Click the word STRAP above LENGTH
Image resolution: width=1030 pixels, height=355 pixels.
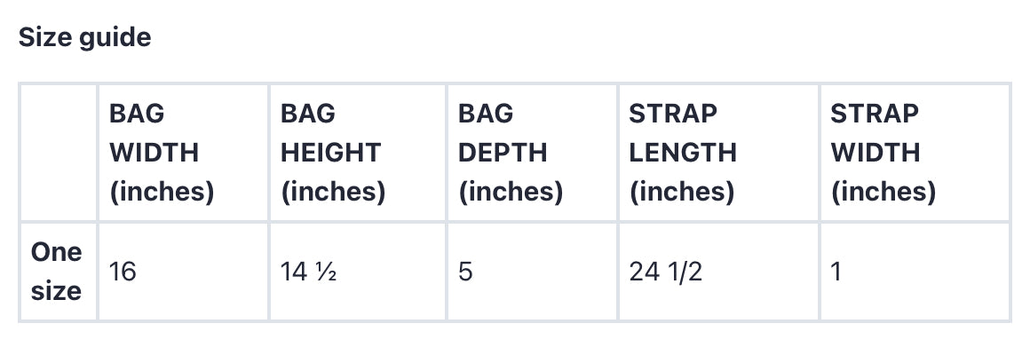pos(673,114)
